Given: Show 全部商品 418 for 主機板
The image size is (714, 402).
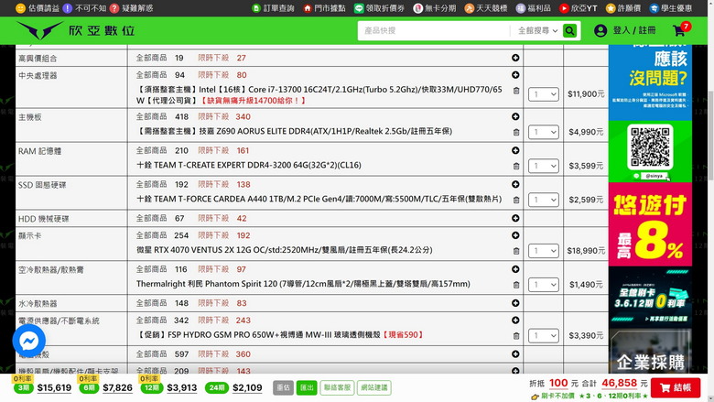Looking at the screenshot, I should (x=162, y=117).
